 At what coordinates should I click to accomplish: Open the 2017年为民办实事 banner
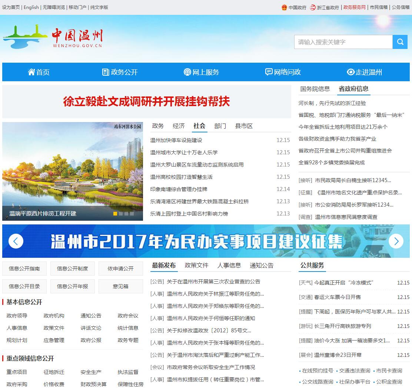pyautogui.click(x=206, y=241)
